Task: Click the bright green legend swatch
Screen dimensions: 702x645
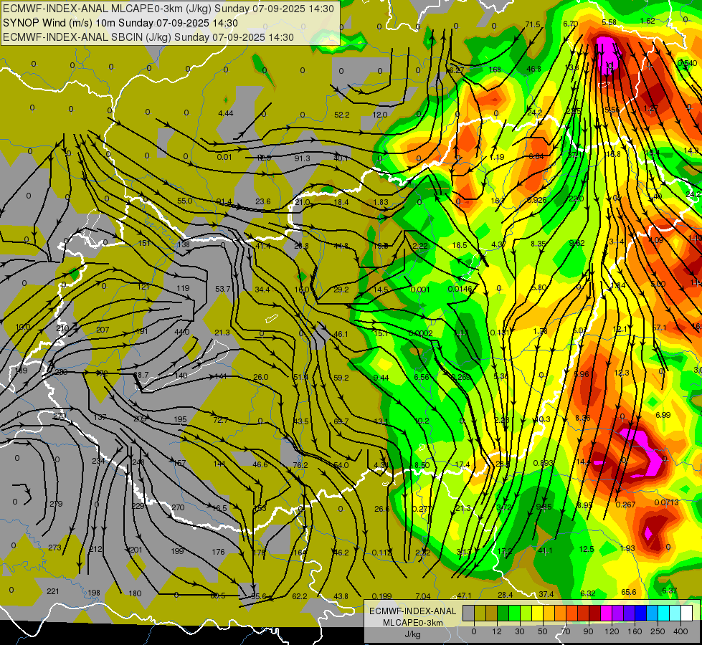Action: [x=514, y=613]
